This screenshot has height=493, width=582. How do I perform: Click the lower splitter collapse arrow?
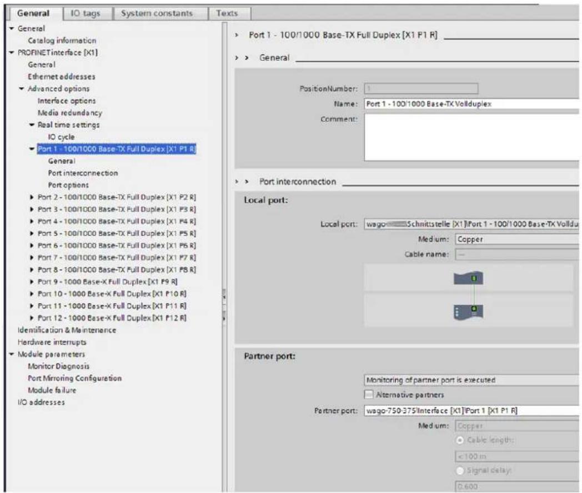224,318
